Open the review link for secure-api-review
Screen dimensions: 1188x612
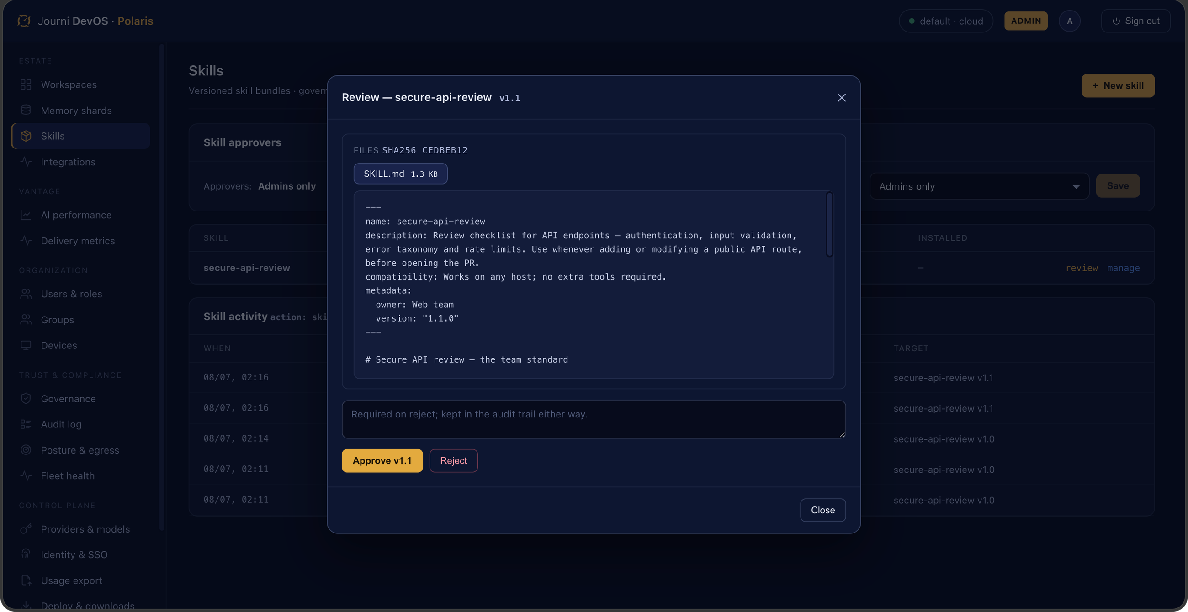1082,268
